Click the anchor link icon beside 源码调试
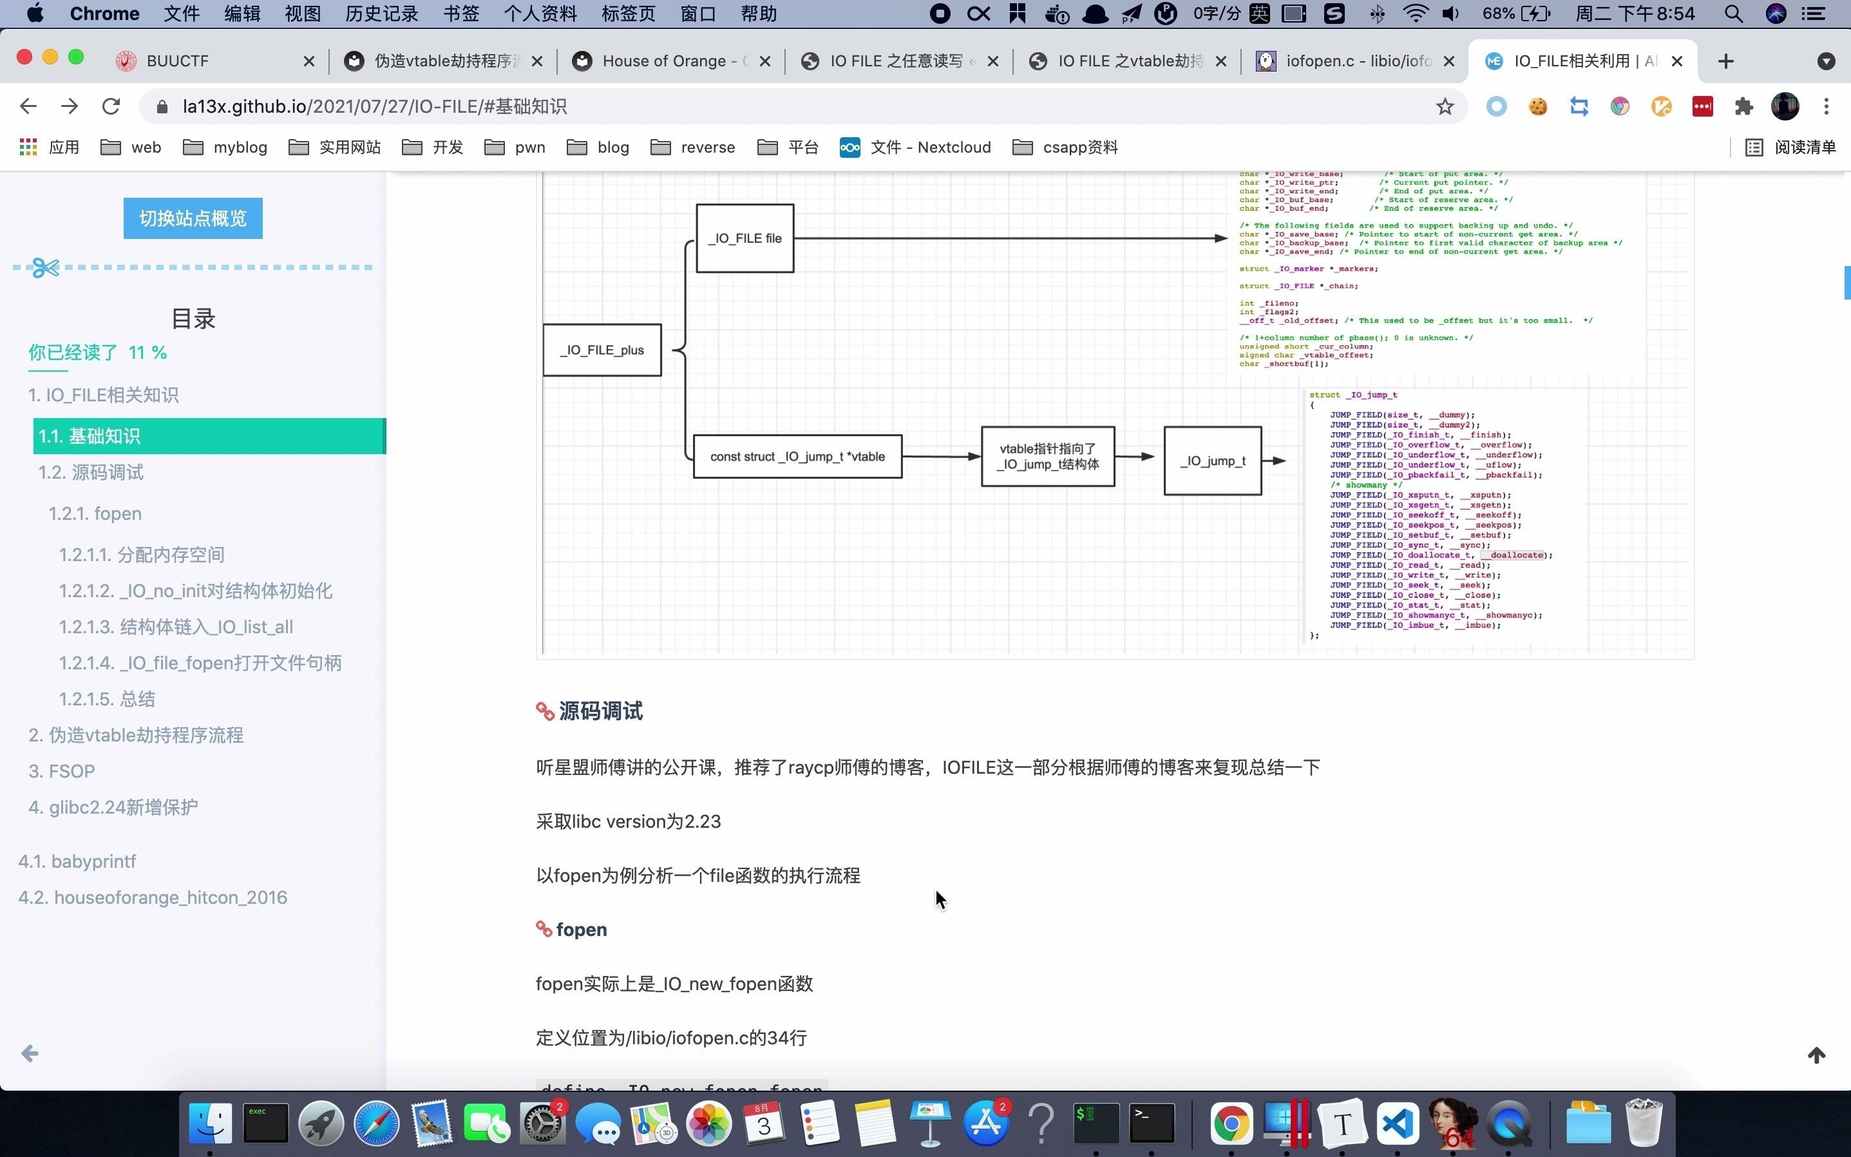Viewport: 1851px width, 1157px height. point(545,712)
